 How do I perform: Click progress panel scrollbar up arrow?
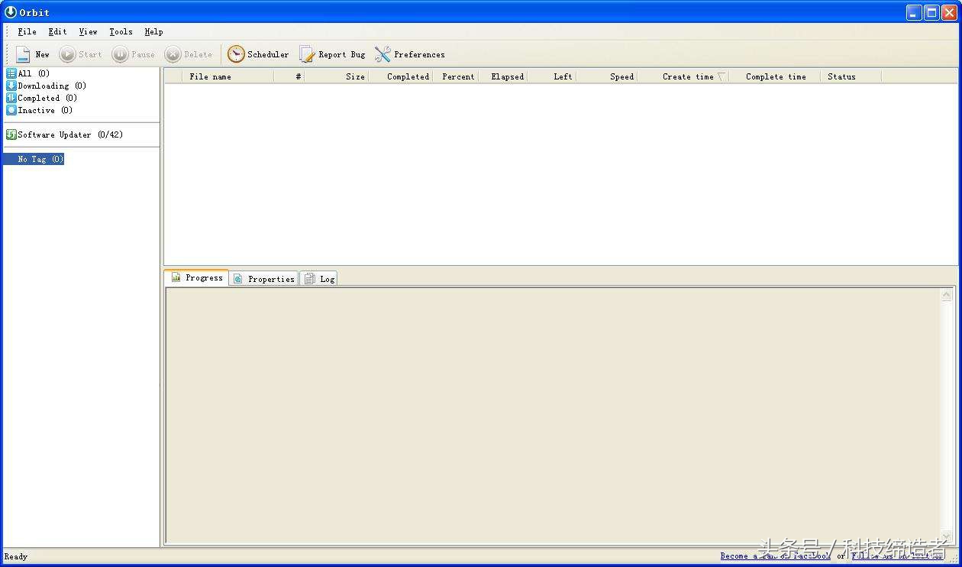pyautogui.click(x=947, y=295)
